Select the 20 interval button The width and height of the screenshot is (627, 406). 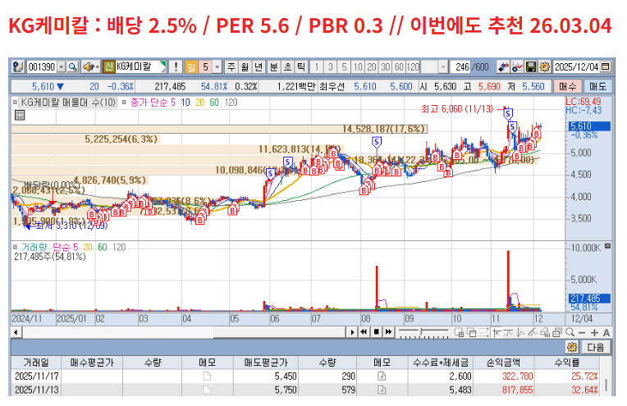coord(372,66)
